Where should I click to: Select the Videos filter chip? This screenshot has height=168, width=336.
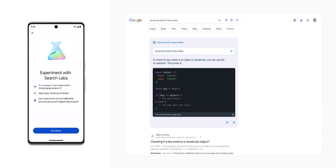coord(184,29)
